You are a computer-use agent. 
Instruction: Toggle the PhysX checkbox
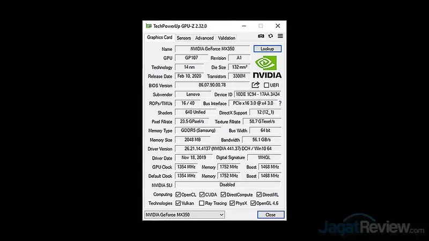[232, 204]
